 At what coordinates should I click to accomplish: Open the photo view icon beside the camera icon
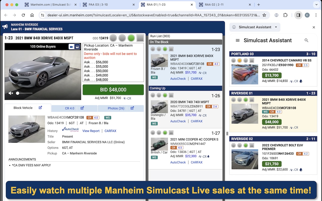77,46
